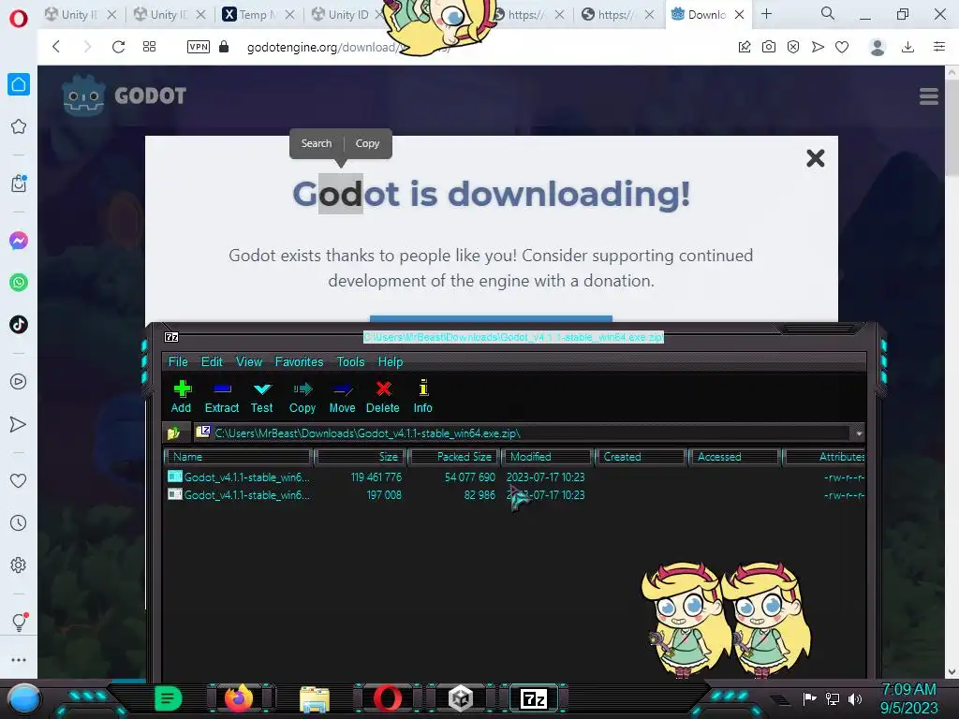
Task: Open File Explorer from the taskbar
Action: click(315, 698)
